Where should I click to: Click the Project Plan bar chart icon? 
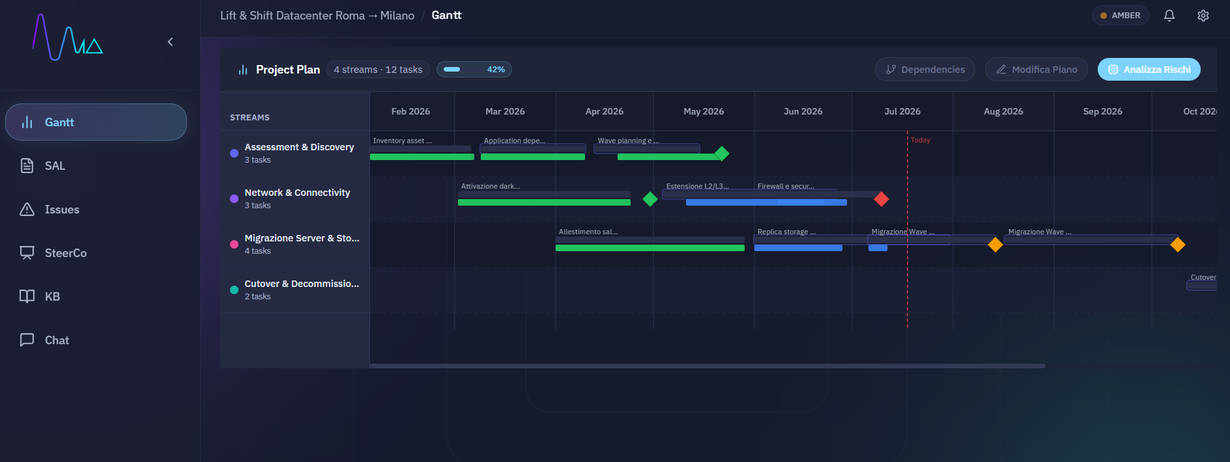[243, 70]
